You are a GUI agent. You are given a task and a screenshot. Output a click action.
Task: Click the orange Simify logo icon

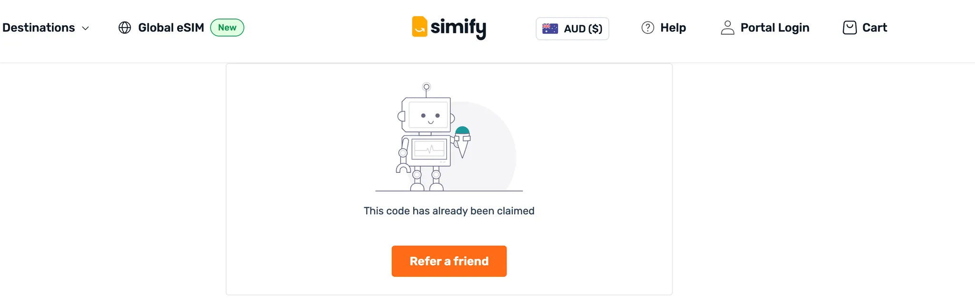pos(419,27)
